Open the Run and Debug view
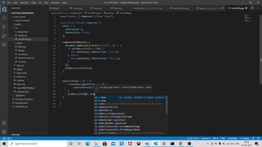The width and height of the screenshot is (262, 147). coord(4,36)
